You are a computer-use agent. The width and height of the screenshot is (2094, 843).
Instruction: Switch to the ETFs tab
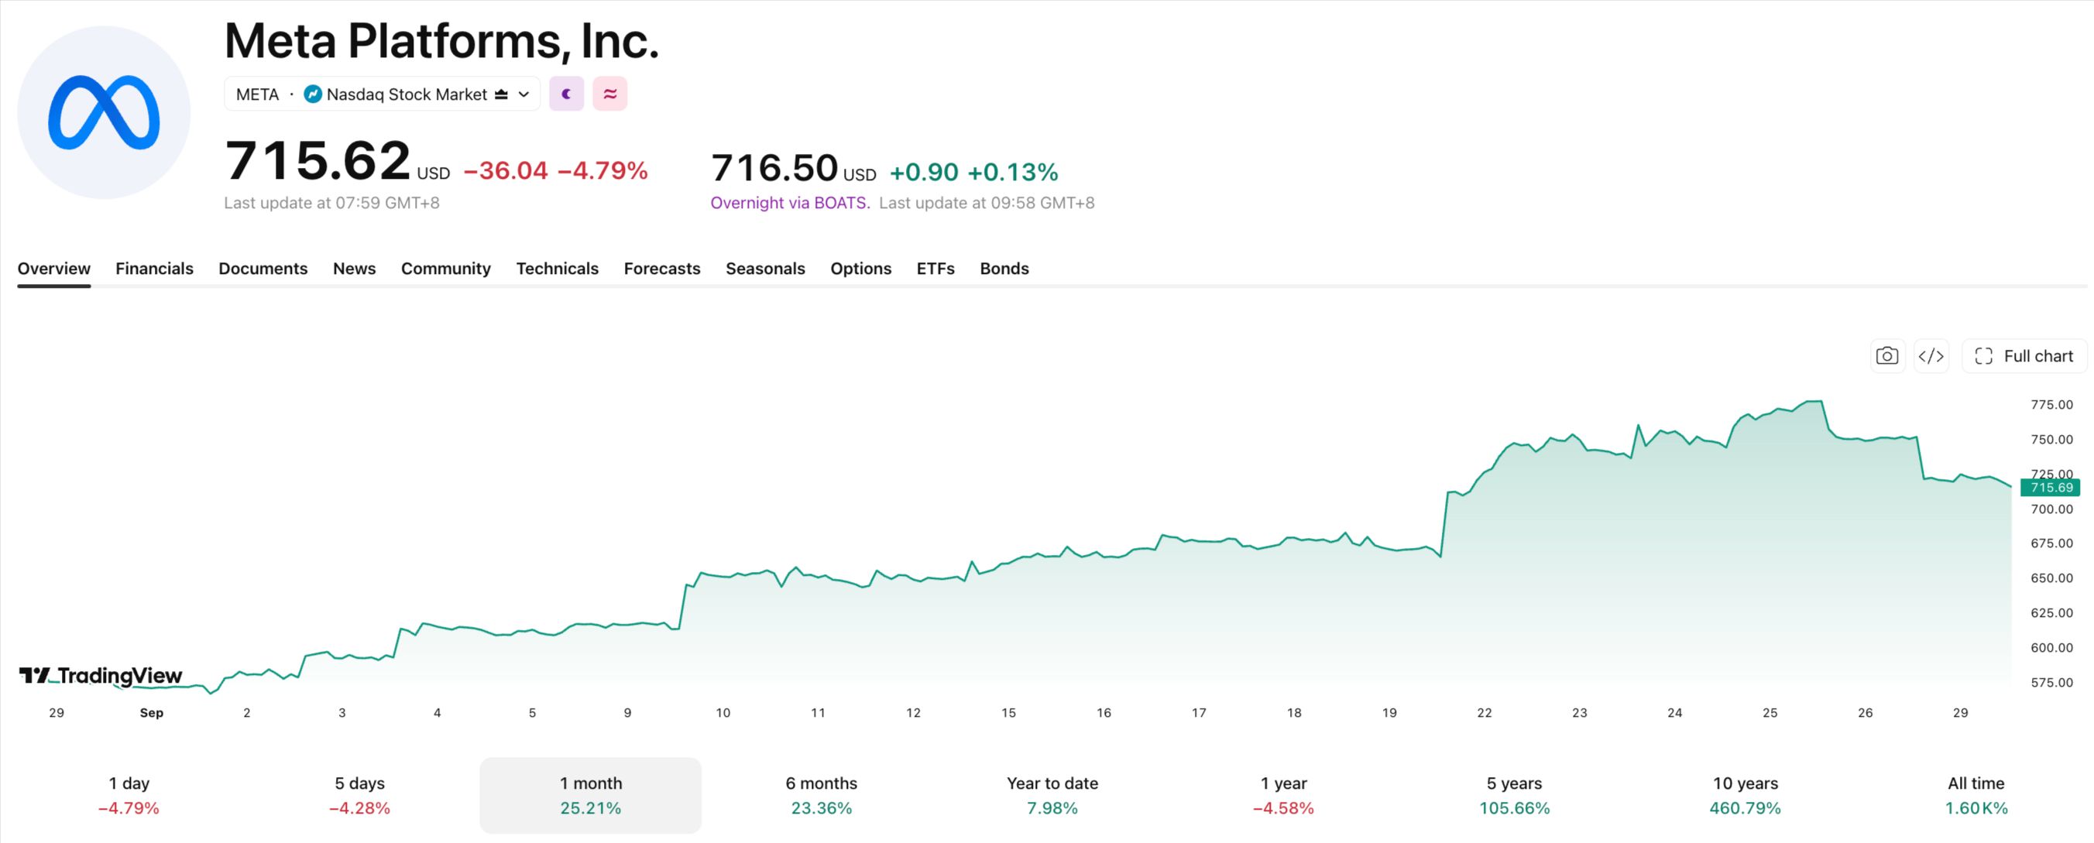pos(935,269)
